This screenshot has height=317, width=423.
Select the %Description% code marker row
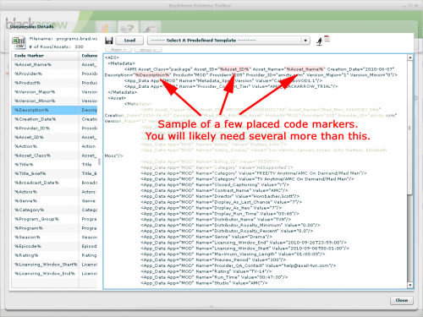[54, 110]
